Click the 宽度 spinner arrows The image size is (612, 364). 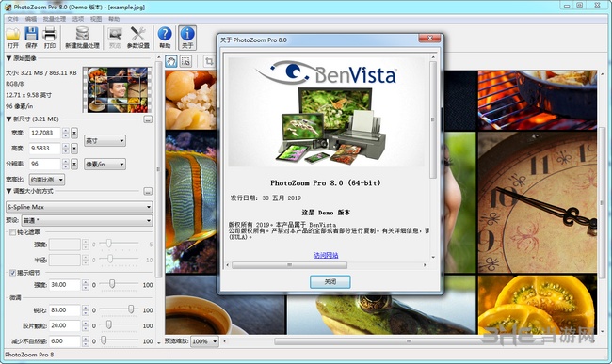[66, 133]
